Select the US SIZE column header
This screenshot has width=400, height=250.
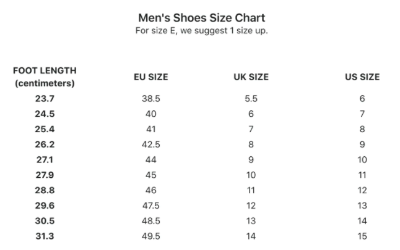coord(362,77)
